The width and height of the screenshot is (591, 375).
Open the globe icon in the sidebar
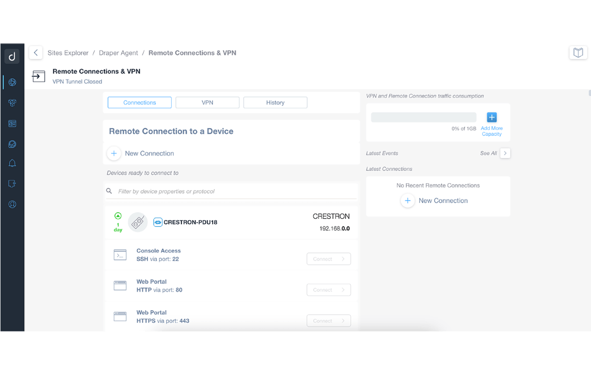click(x=12, y=83)
